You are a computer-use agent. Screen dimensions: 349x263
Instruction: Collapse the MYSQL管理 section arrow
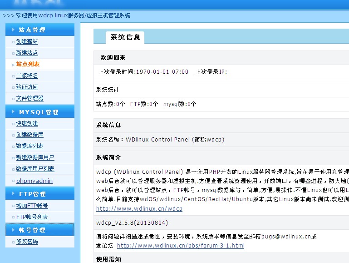click(x=13, y=112)
